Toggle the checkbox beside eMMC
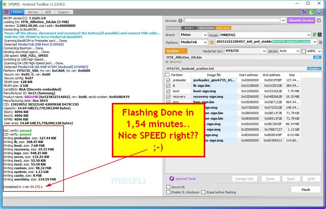The height and width of the screenshot is (209, 326). [303, 51]
